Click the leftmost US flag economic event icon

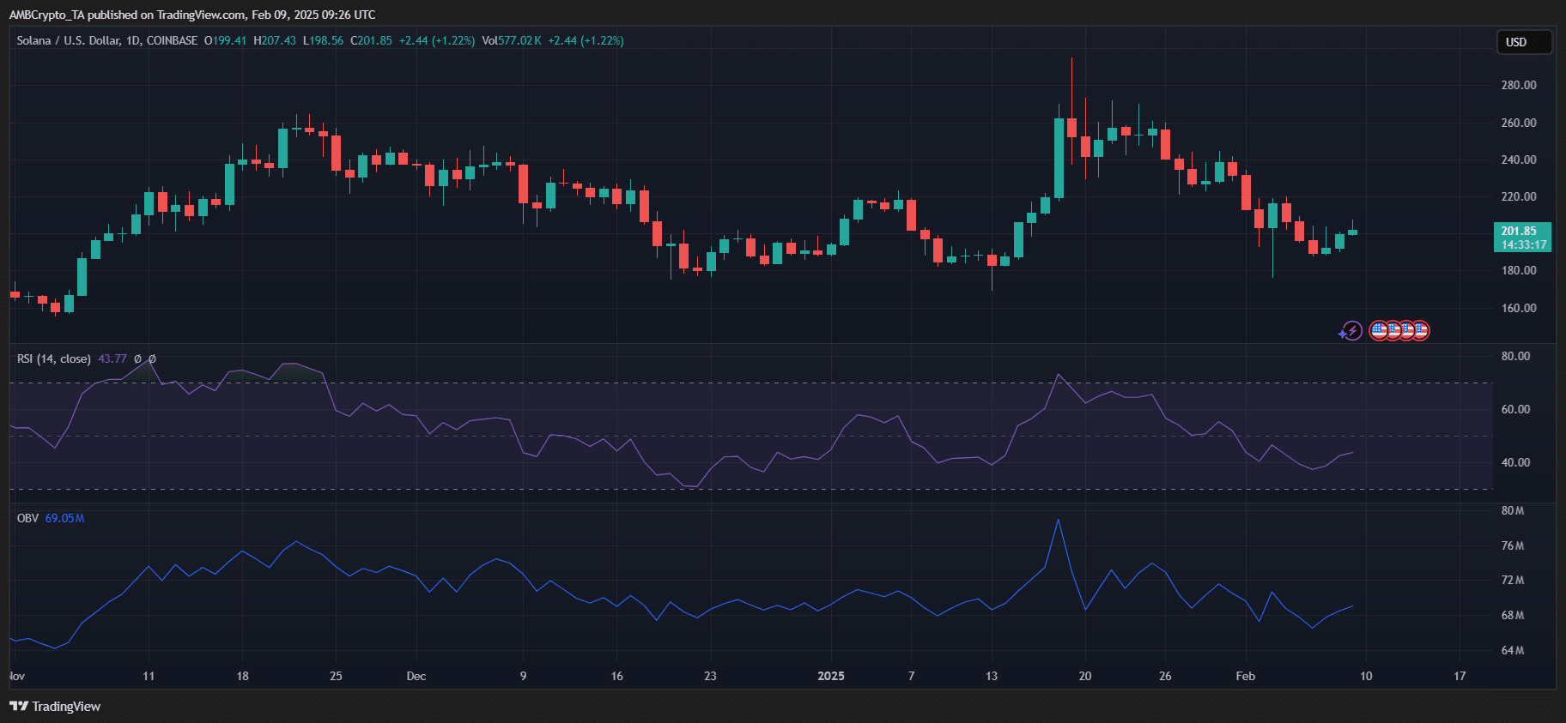tap(1378, 330)
